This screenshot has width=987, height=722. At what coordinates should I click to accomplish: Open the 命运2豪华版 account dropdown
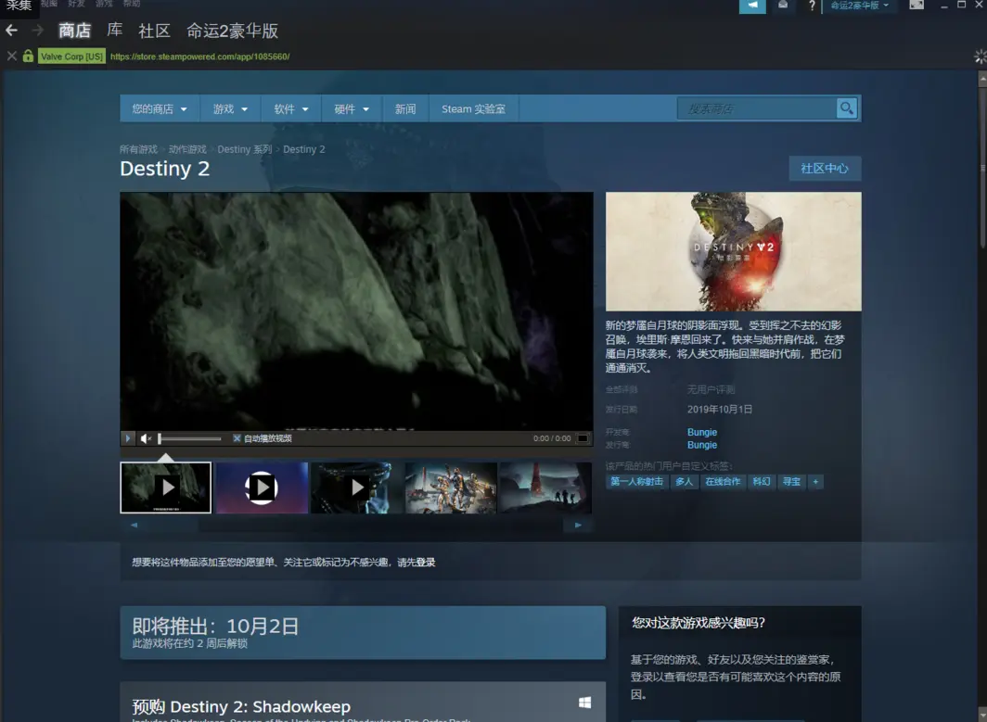(x=860, y=5)
